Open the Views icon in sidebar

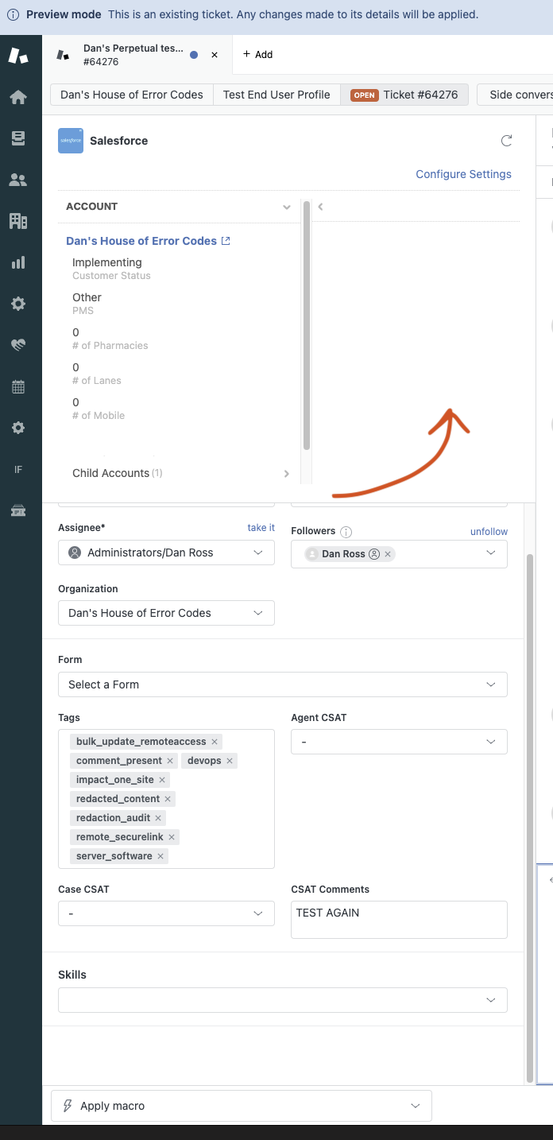pyautogui.click(x=18, y=138)
